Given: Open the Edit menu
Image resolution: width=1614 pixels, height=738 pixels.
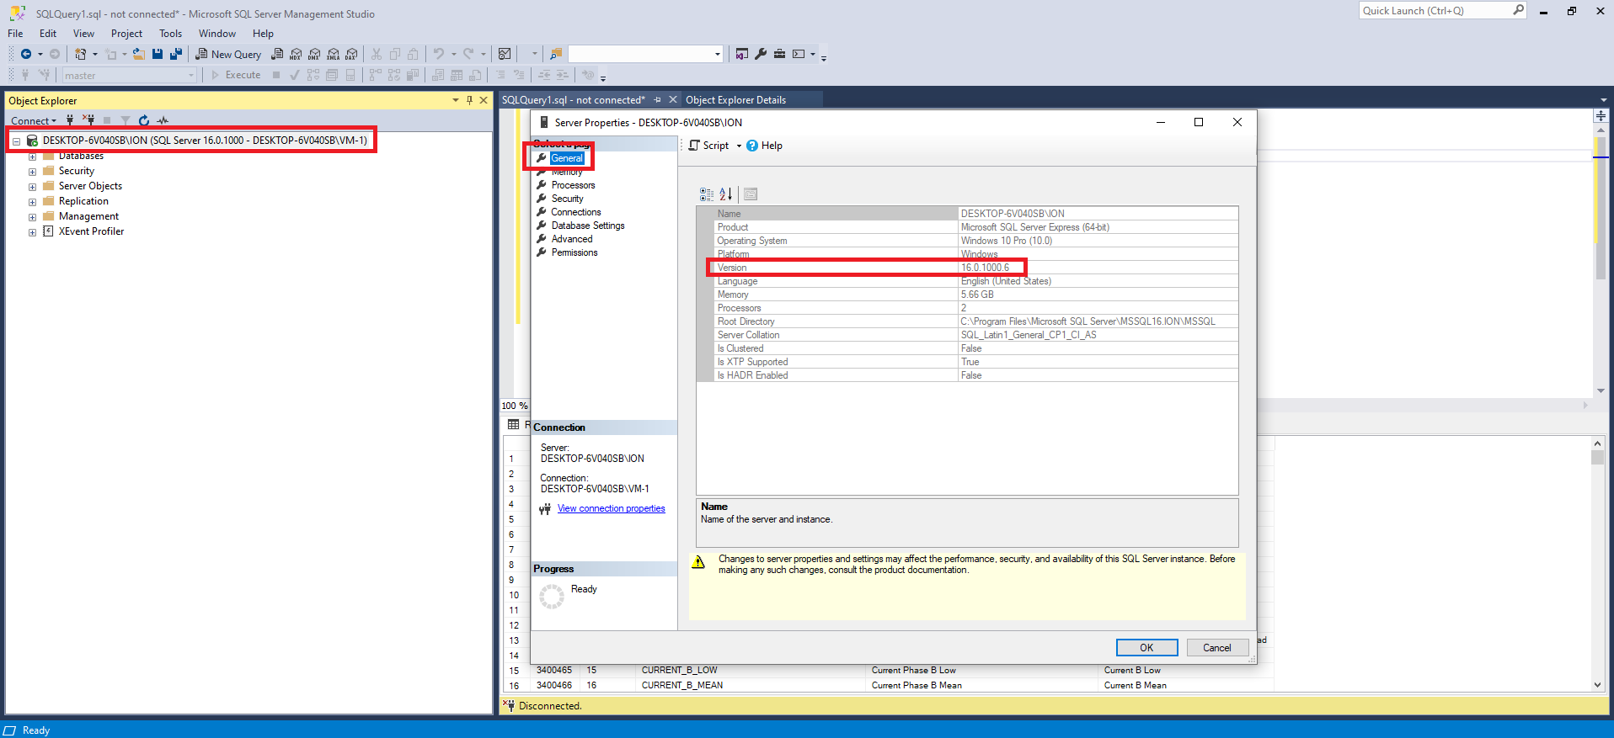Looking at the screenshot, I should pyautogui.click(x=48, y=34).
